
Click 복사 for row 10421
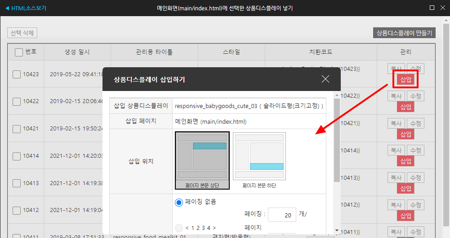coord(396,124)
